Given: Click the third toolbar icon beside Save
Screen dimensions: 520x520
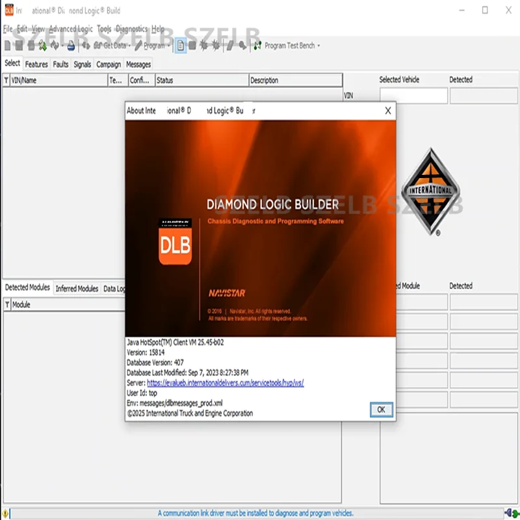Looking at the screenshot, I should point(31,45).
